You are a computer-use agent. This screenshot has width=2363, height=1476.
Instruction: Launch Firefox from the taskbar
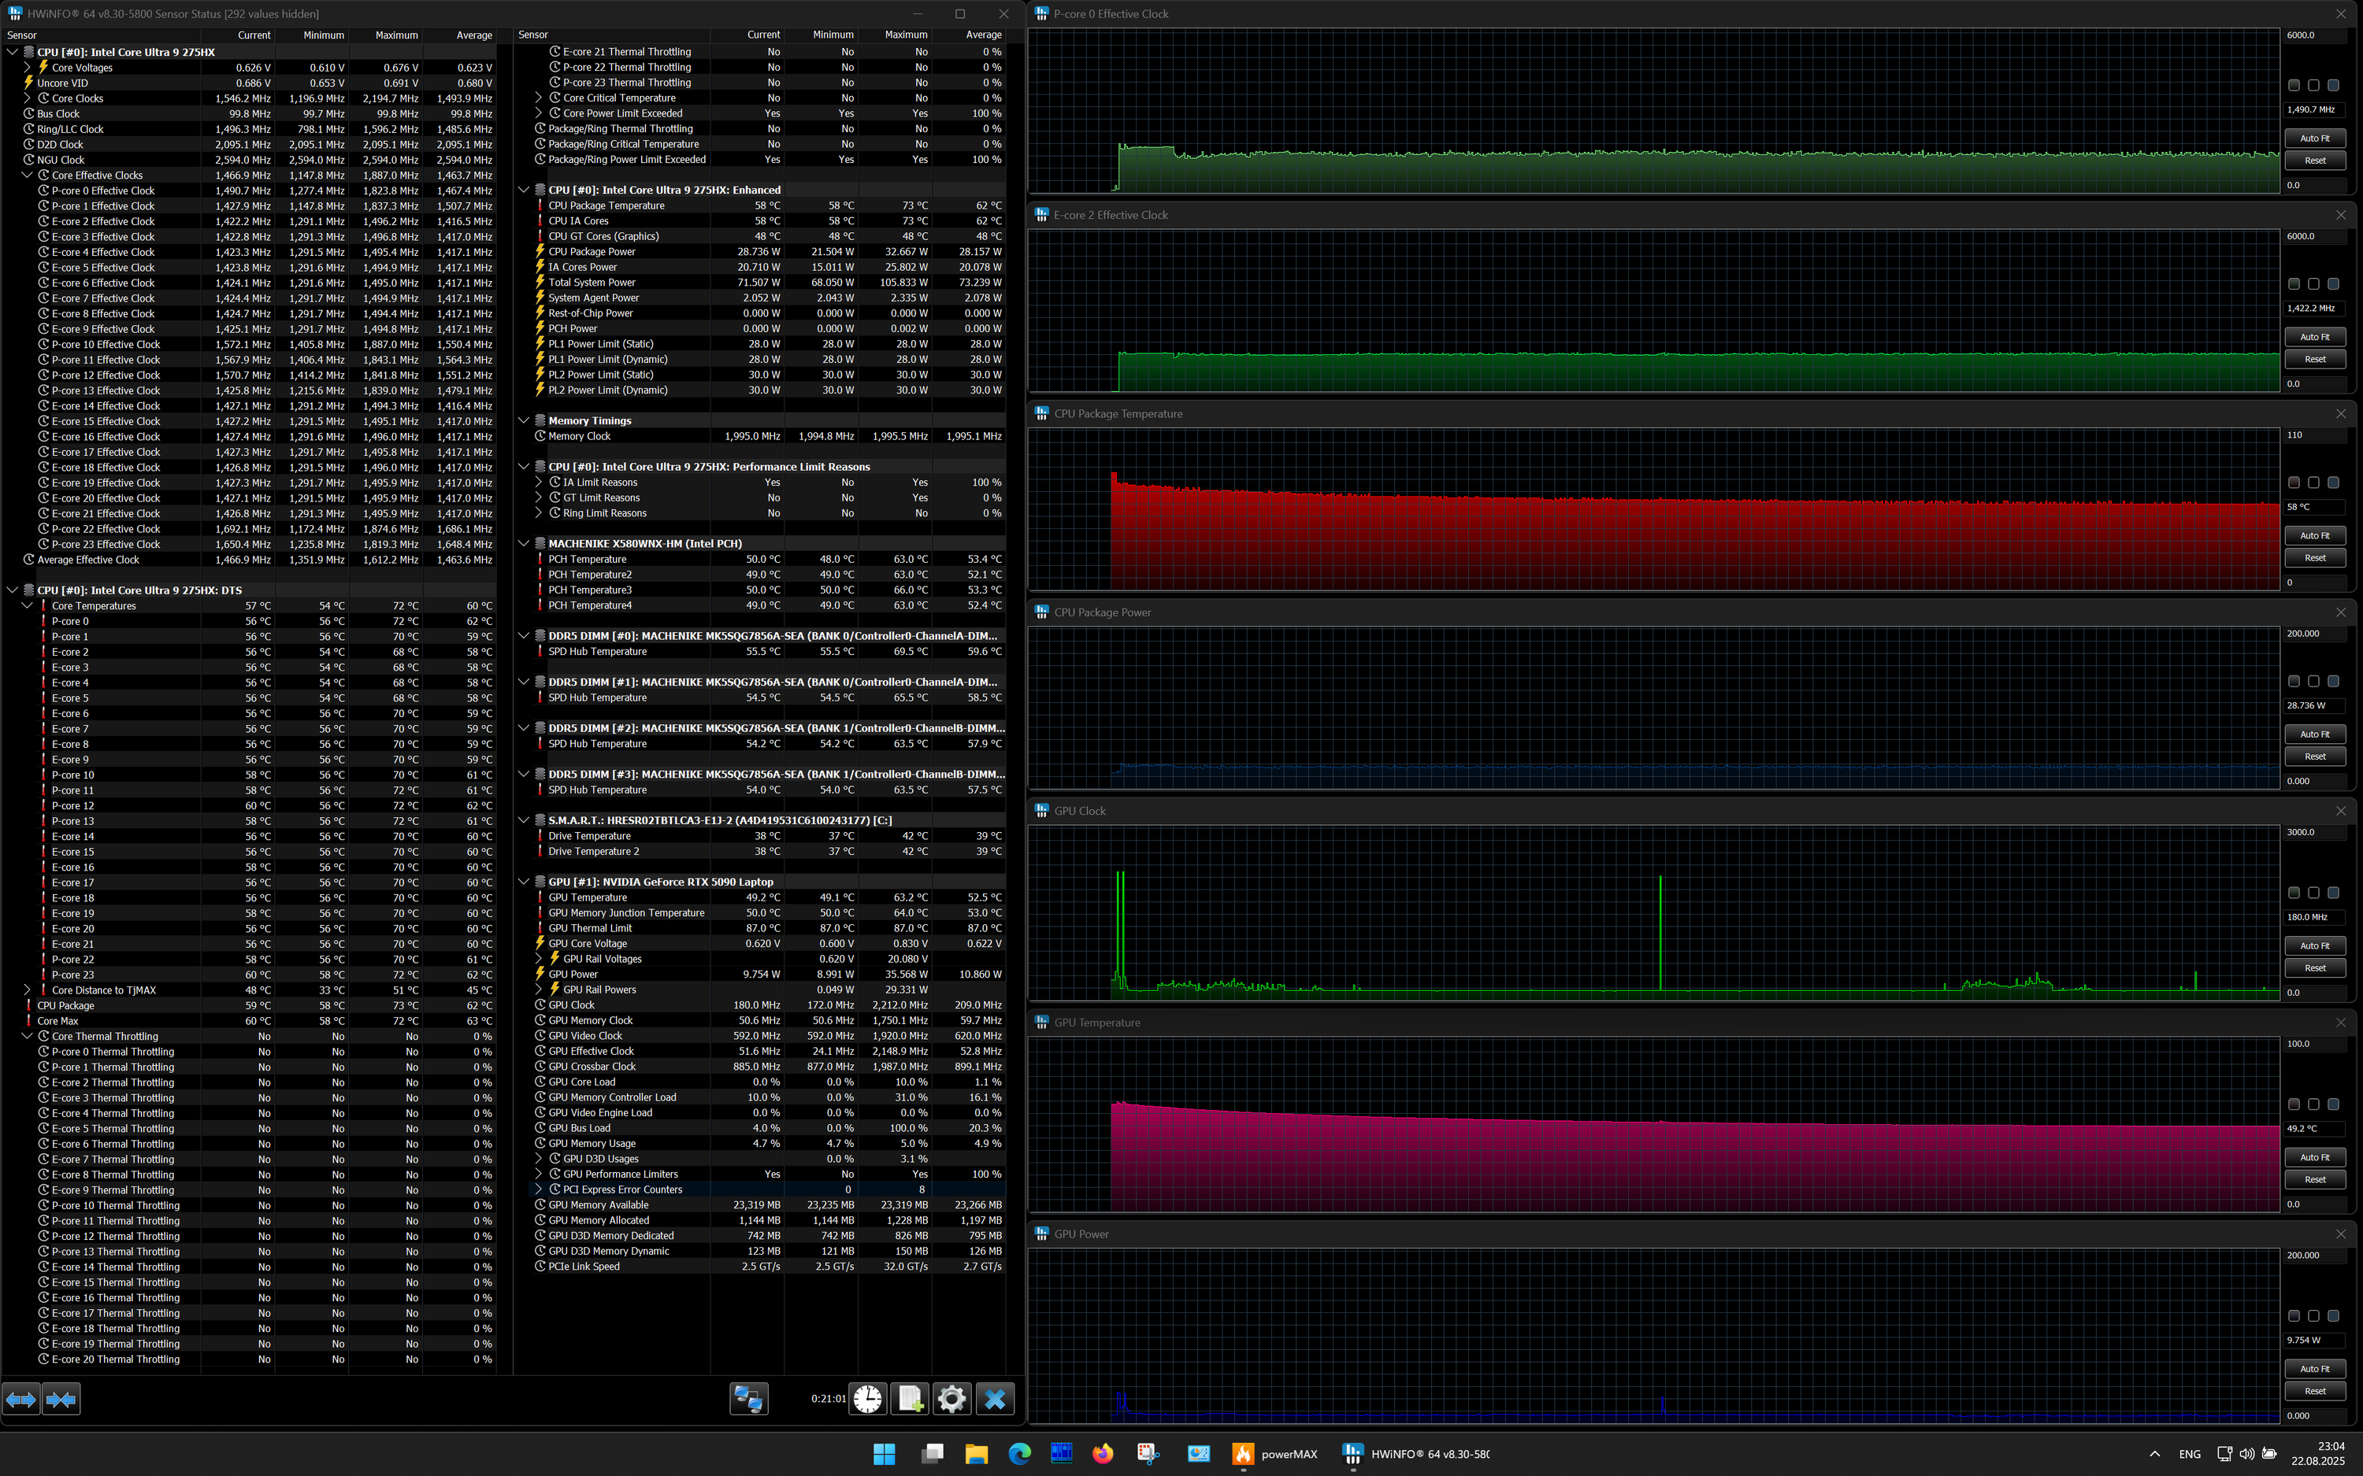point(1103,1453)
